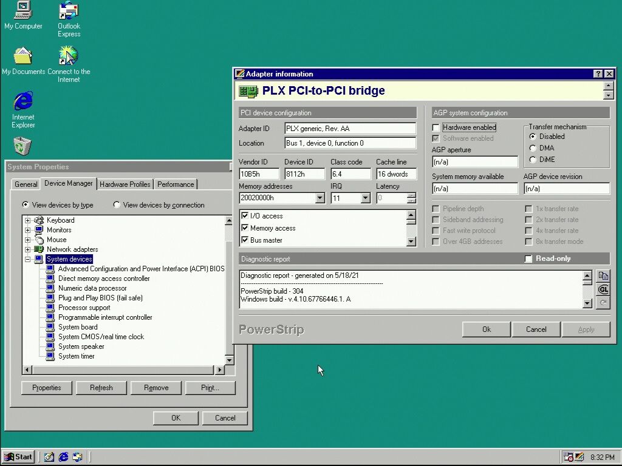Viewport: 622px width, 466px height.
Task: Click the Vendor ID field
Action: [x=259, y=174]
